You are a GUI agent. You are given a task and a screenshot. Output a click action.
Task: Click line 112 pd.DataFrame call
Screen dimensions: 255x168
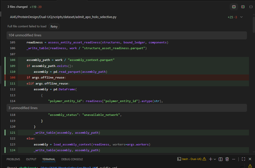55,89
